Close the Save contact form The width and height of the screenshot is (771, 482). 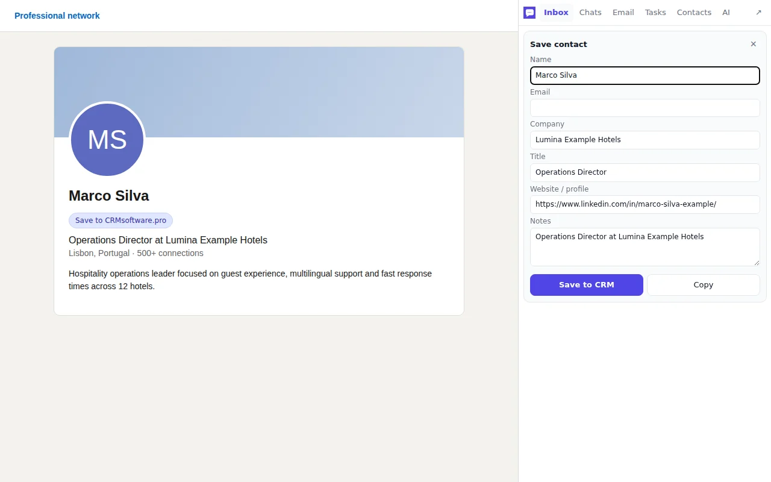pyautogui.click(x=753, y=44)
